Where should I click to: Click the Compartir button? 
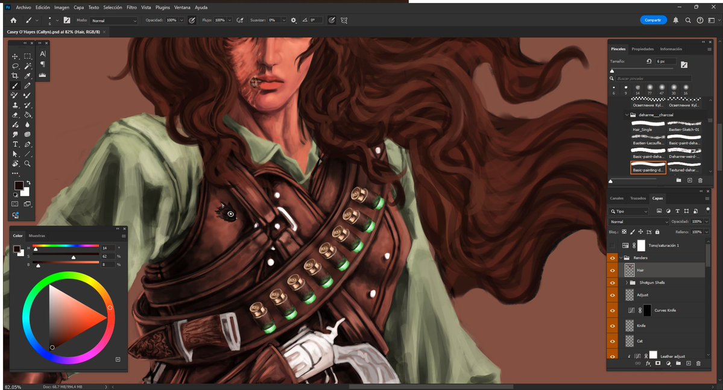coord(653,20)
